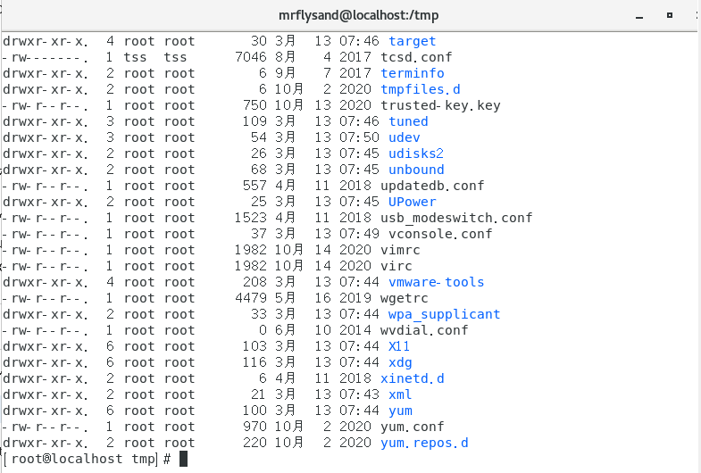This screenshot has width=701, height=473.
Task: Click the UPower directory entry
Action: [413, 202]
